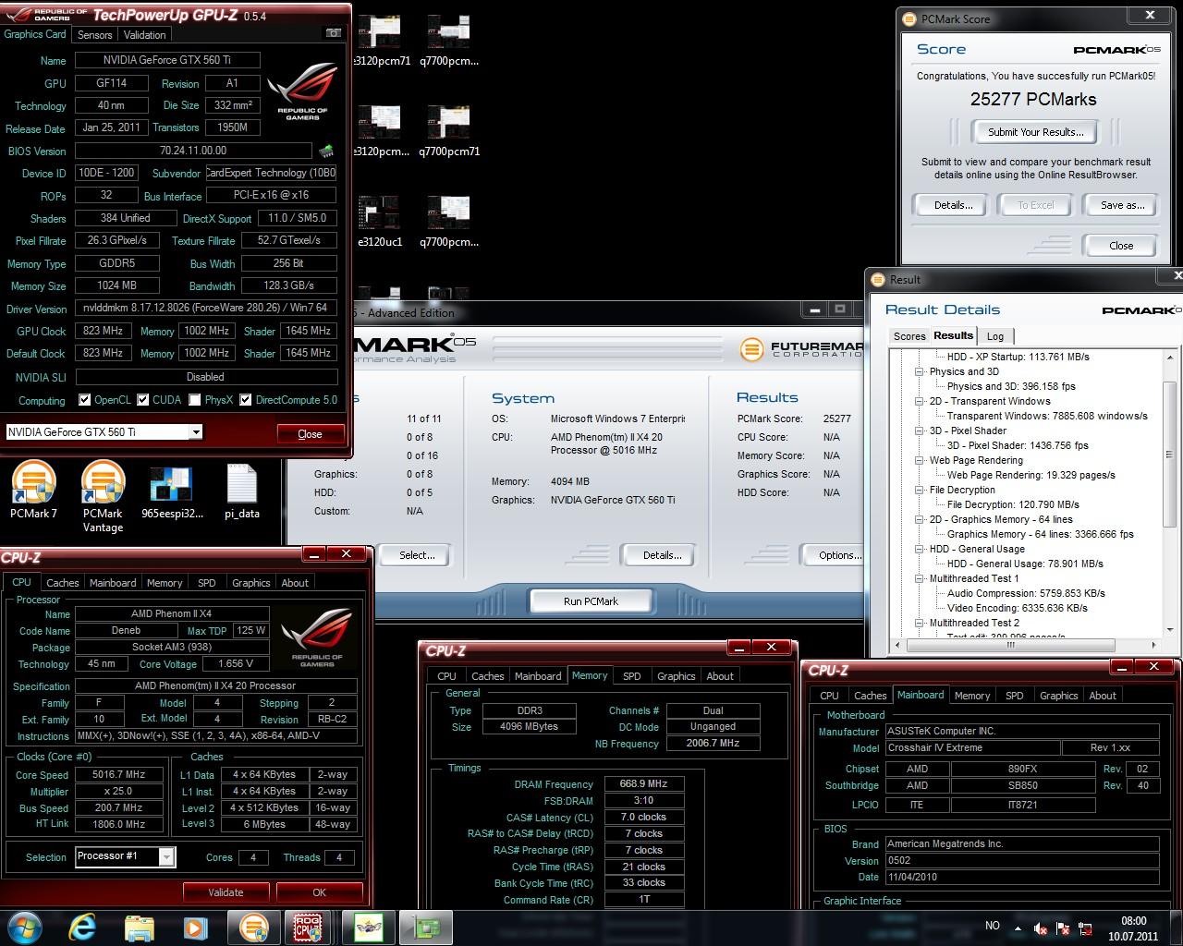Switch to the PCMark taskbar button
Image resolution: width=1183 pixels, height=946 pixels.
tap(253, 927)
